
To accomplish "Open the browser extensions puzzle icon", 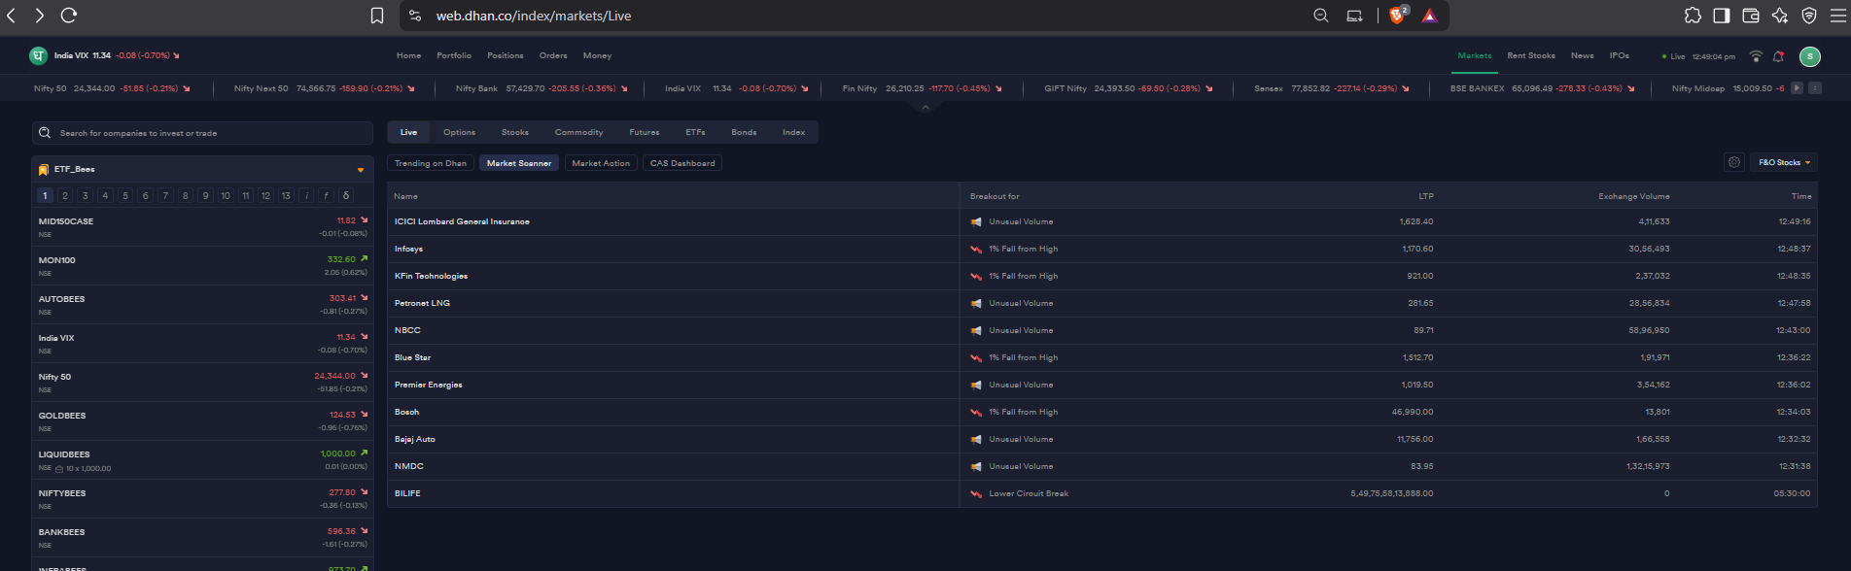I will tap(1693, 16).
